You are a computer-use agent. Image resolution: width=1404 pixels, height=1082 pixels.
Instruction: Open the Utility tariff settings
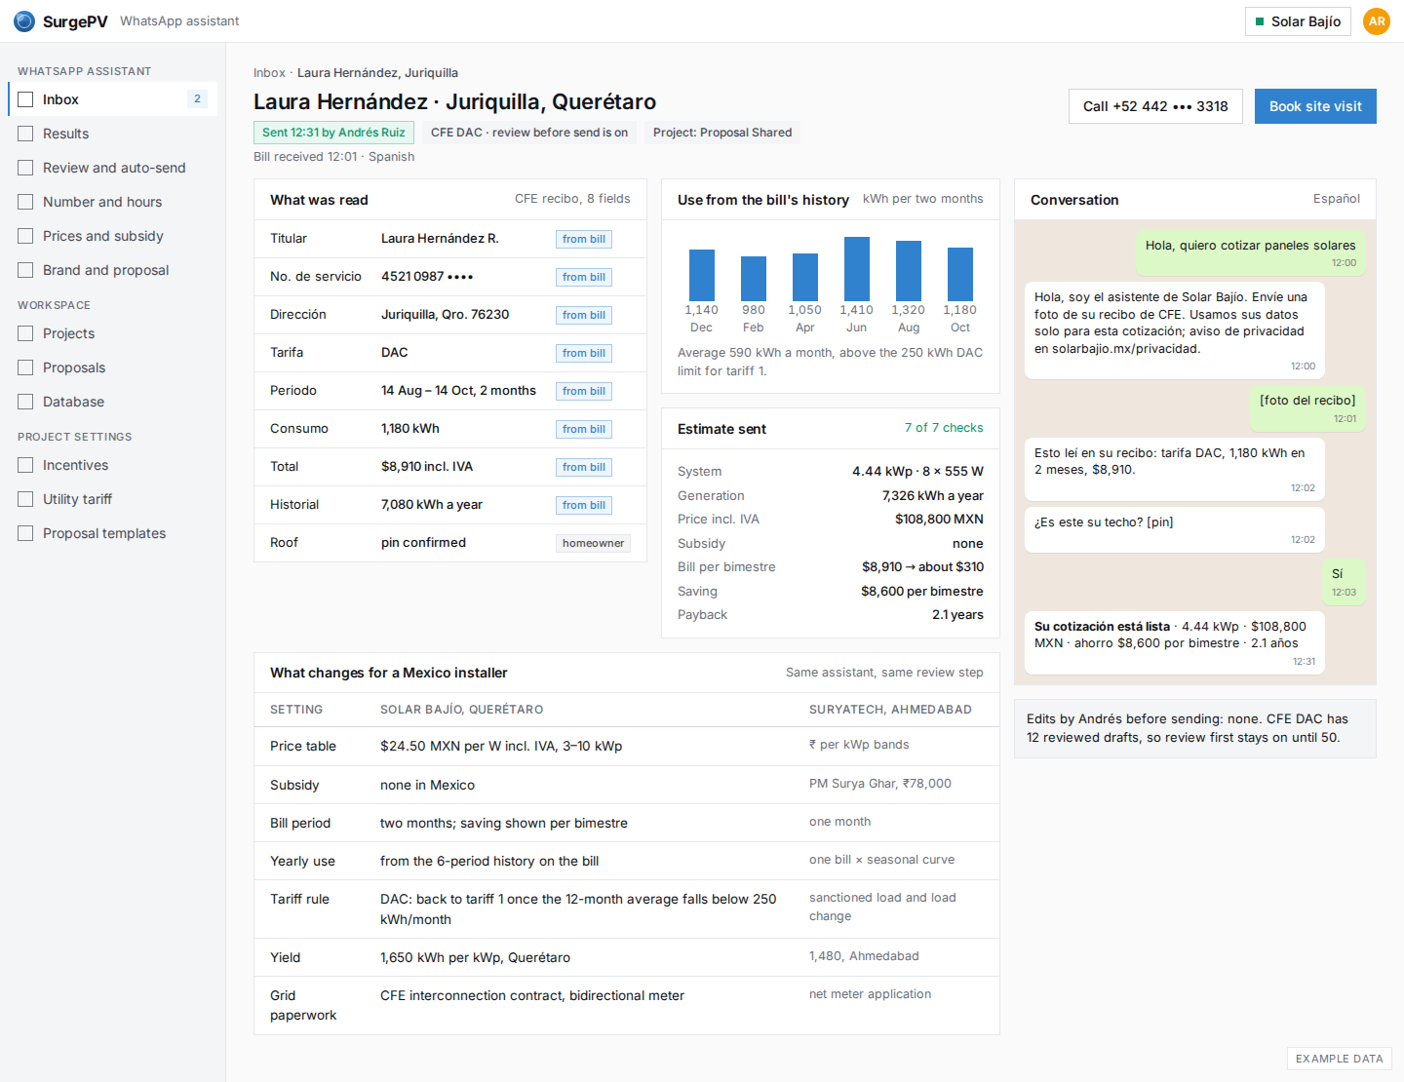pyautogui.click(x=112, y=499)
